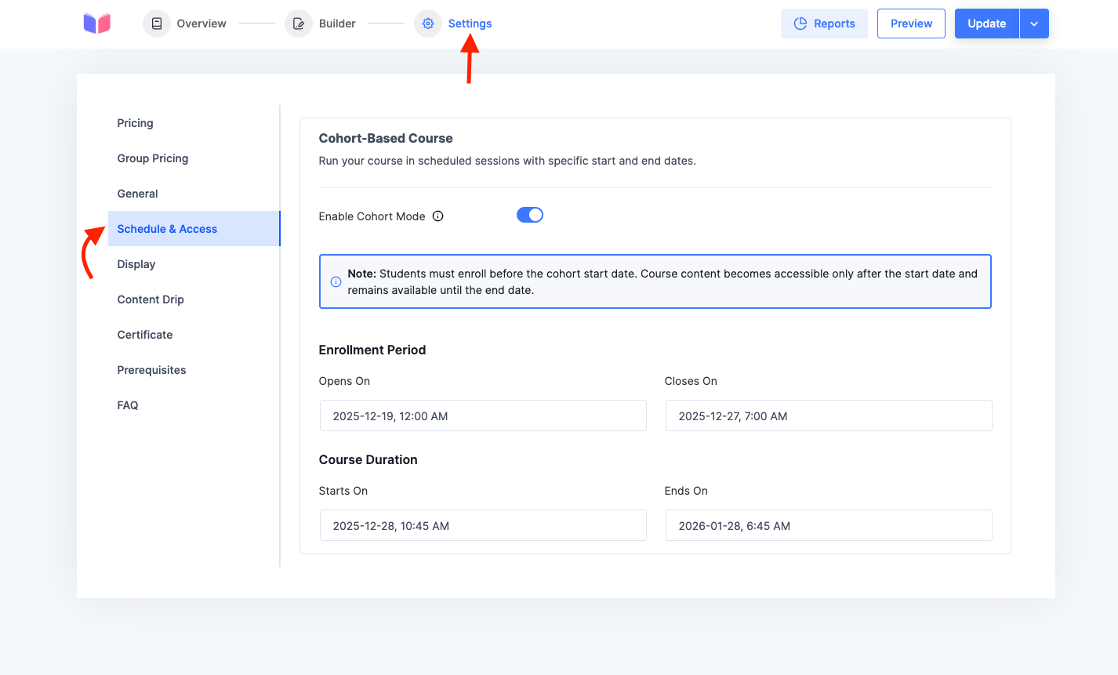The width and height of the screenshot is (1118, 675).
Task: Toggle the Enable Cohort Mode switch
Action: [530, 215]
